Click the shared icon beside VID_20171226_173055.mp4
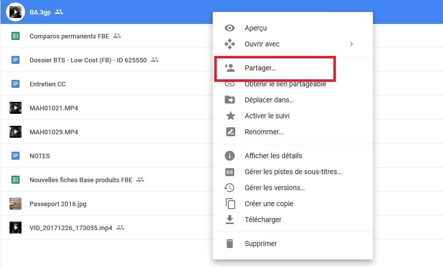The height and width of the screenshot is (267, 443). 120,227
